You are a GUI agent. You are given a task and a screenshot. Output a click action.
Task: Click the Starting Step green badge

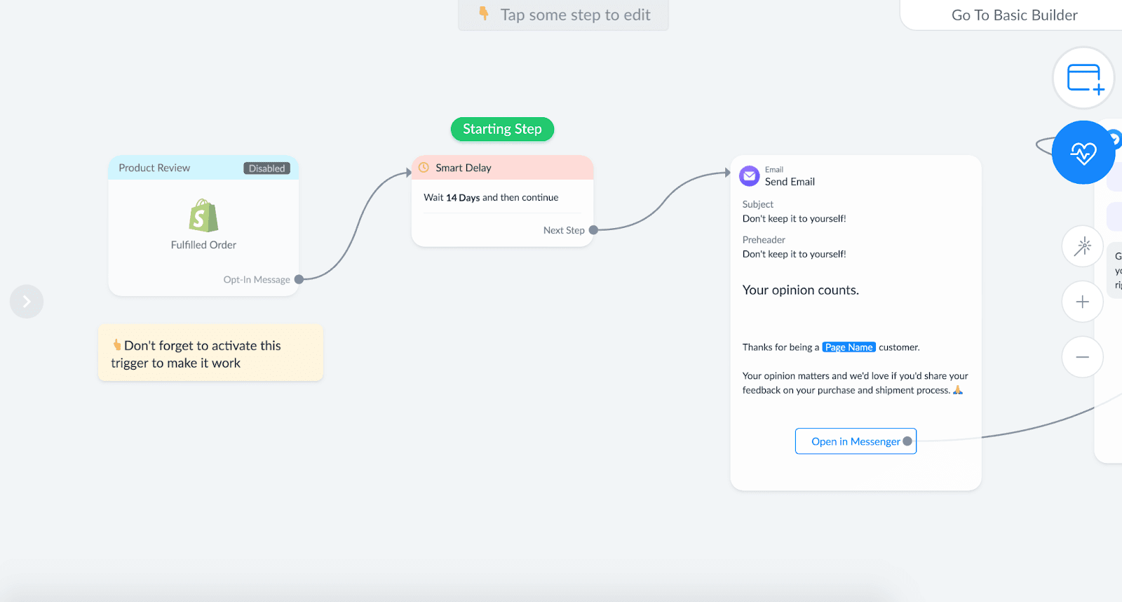(x=502, y=129)
